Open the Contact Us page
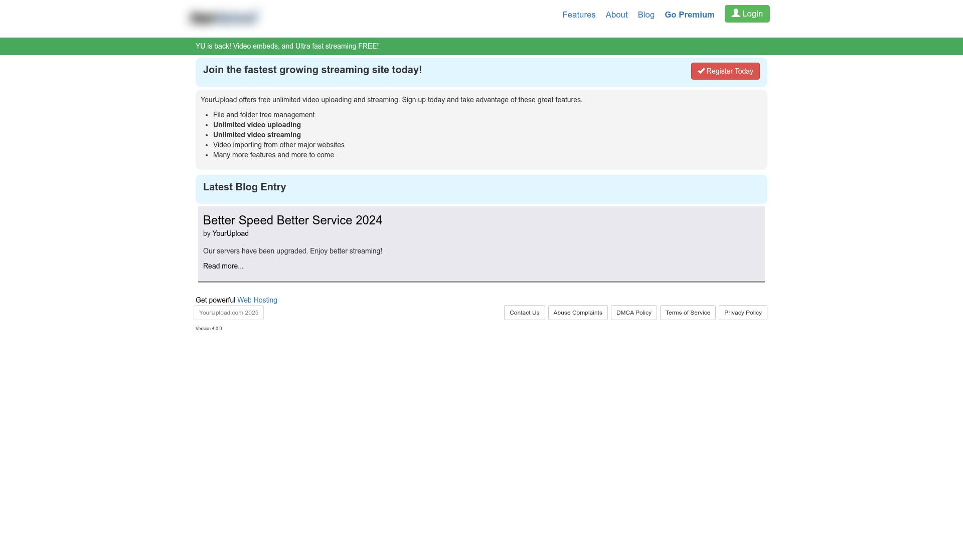963x541 pixels. point(524,313)
